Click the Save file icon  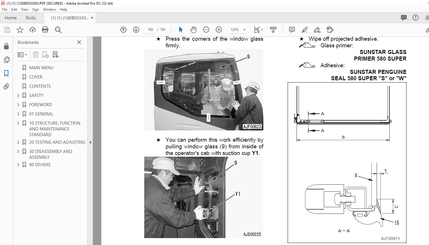(x=7, y=30)
